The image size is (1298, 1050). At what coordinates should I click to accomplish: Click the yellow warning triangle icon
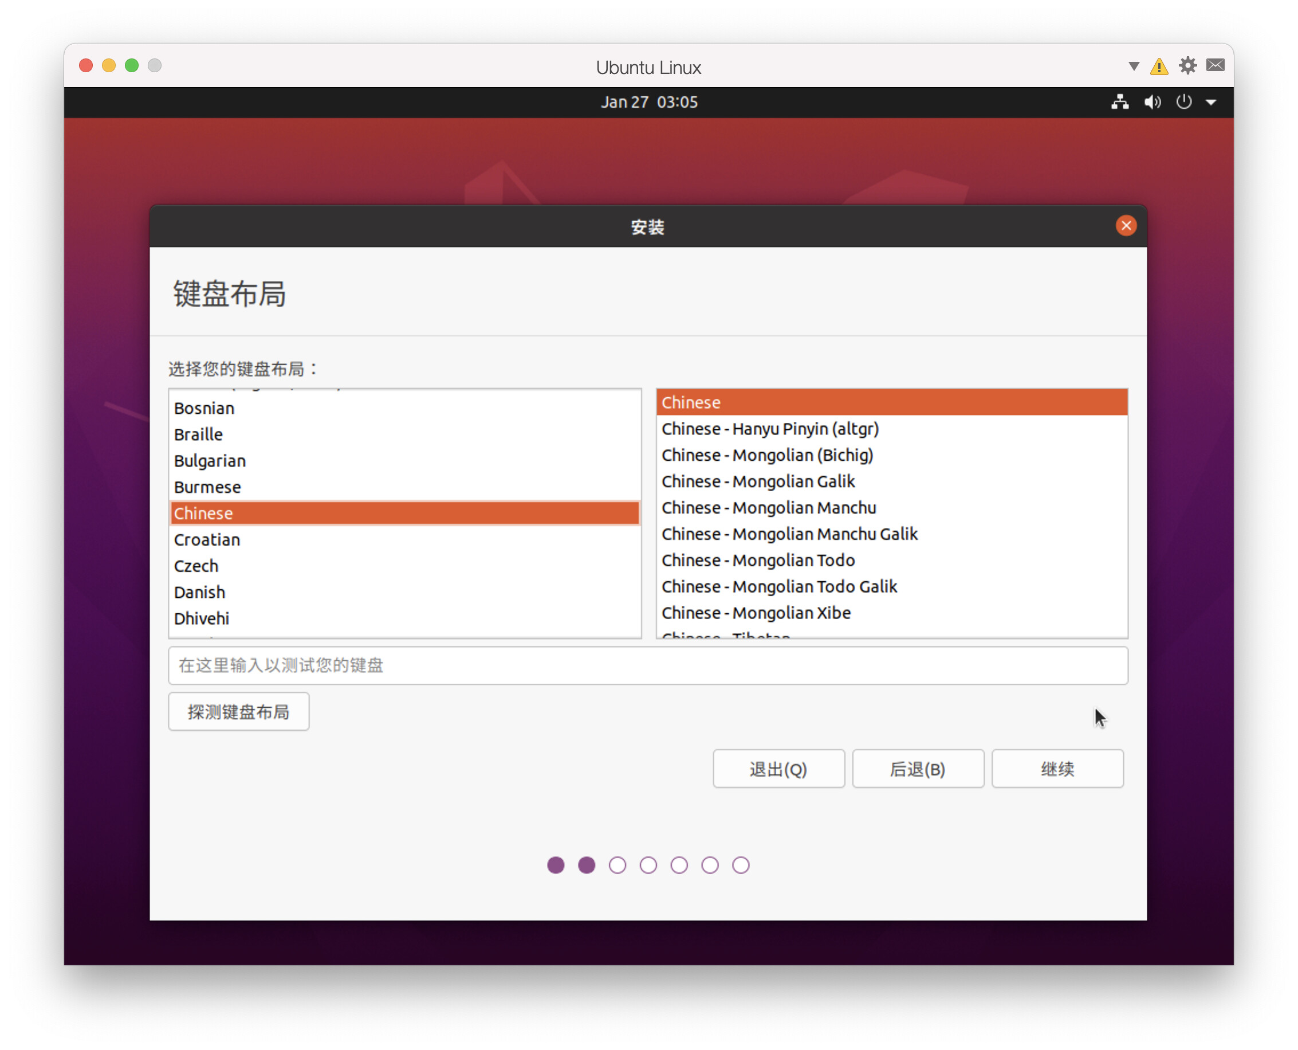(1159, 66)
